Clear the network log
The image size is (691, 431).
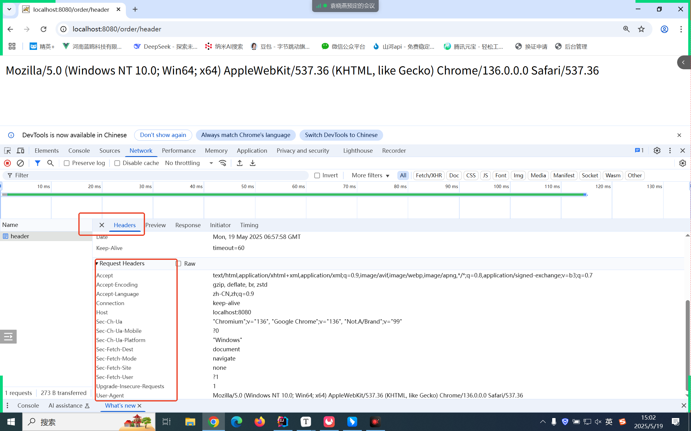pyautogui.click(x=20, y=163)
